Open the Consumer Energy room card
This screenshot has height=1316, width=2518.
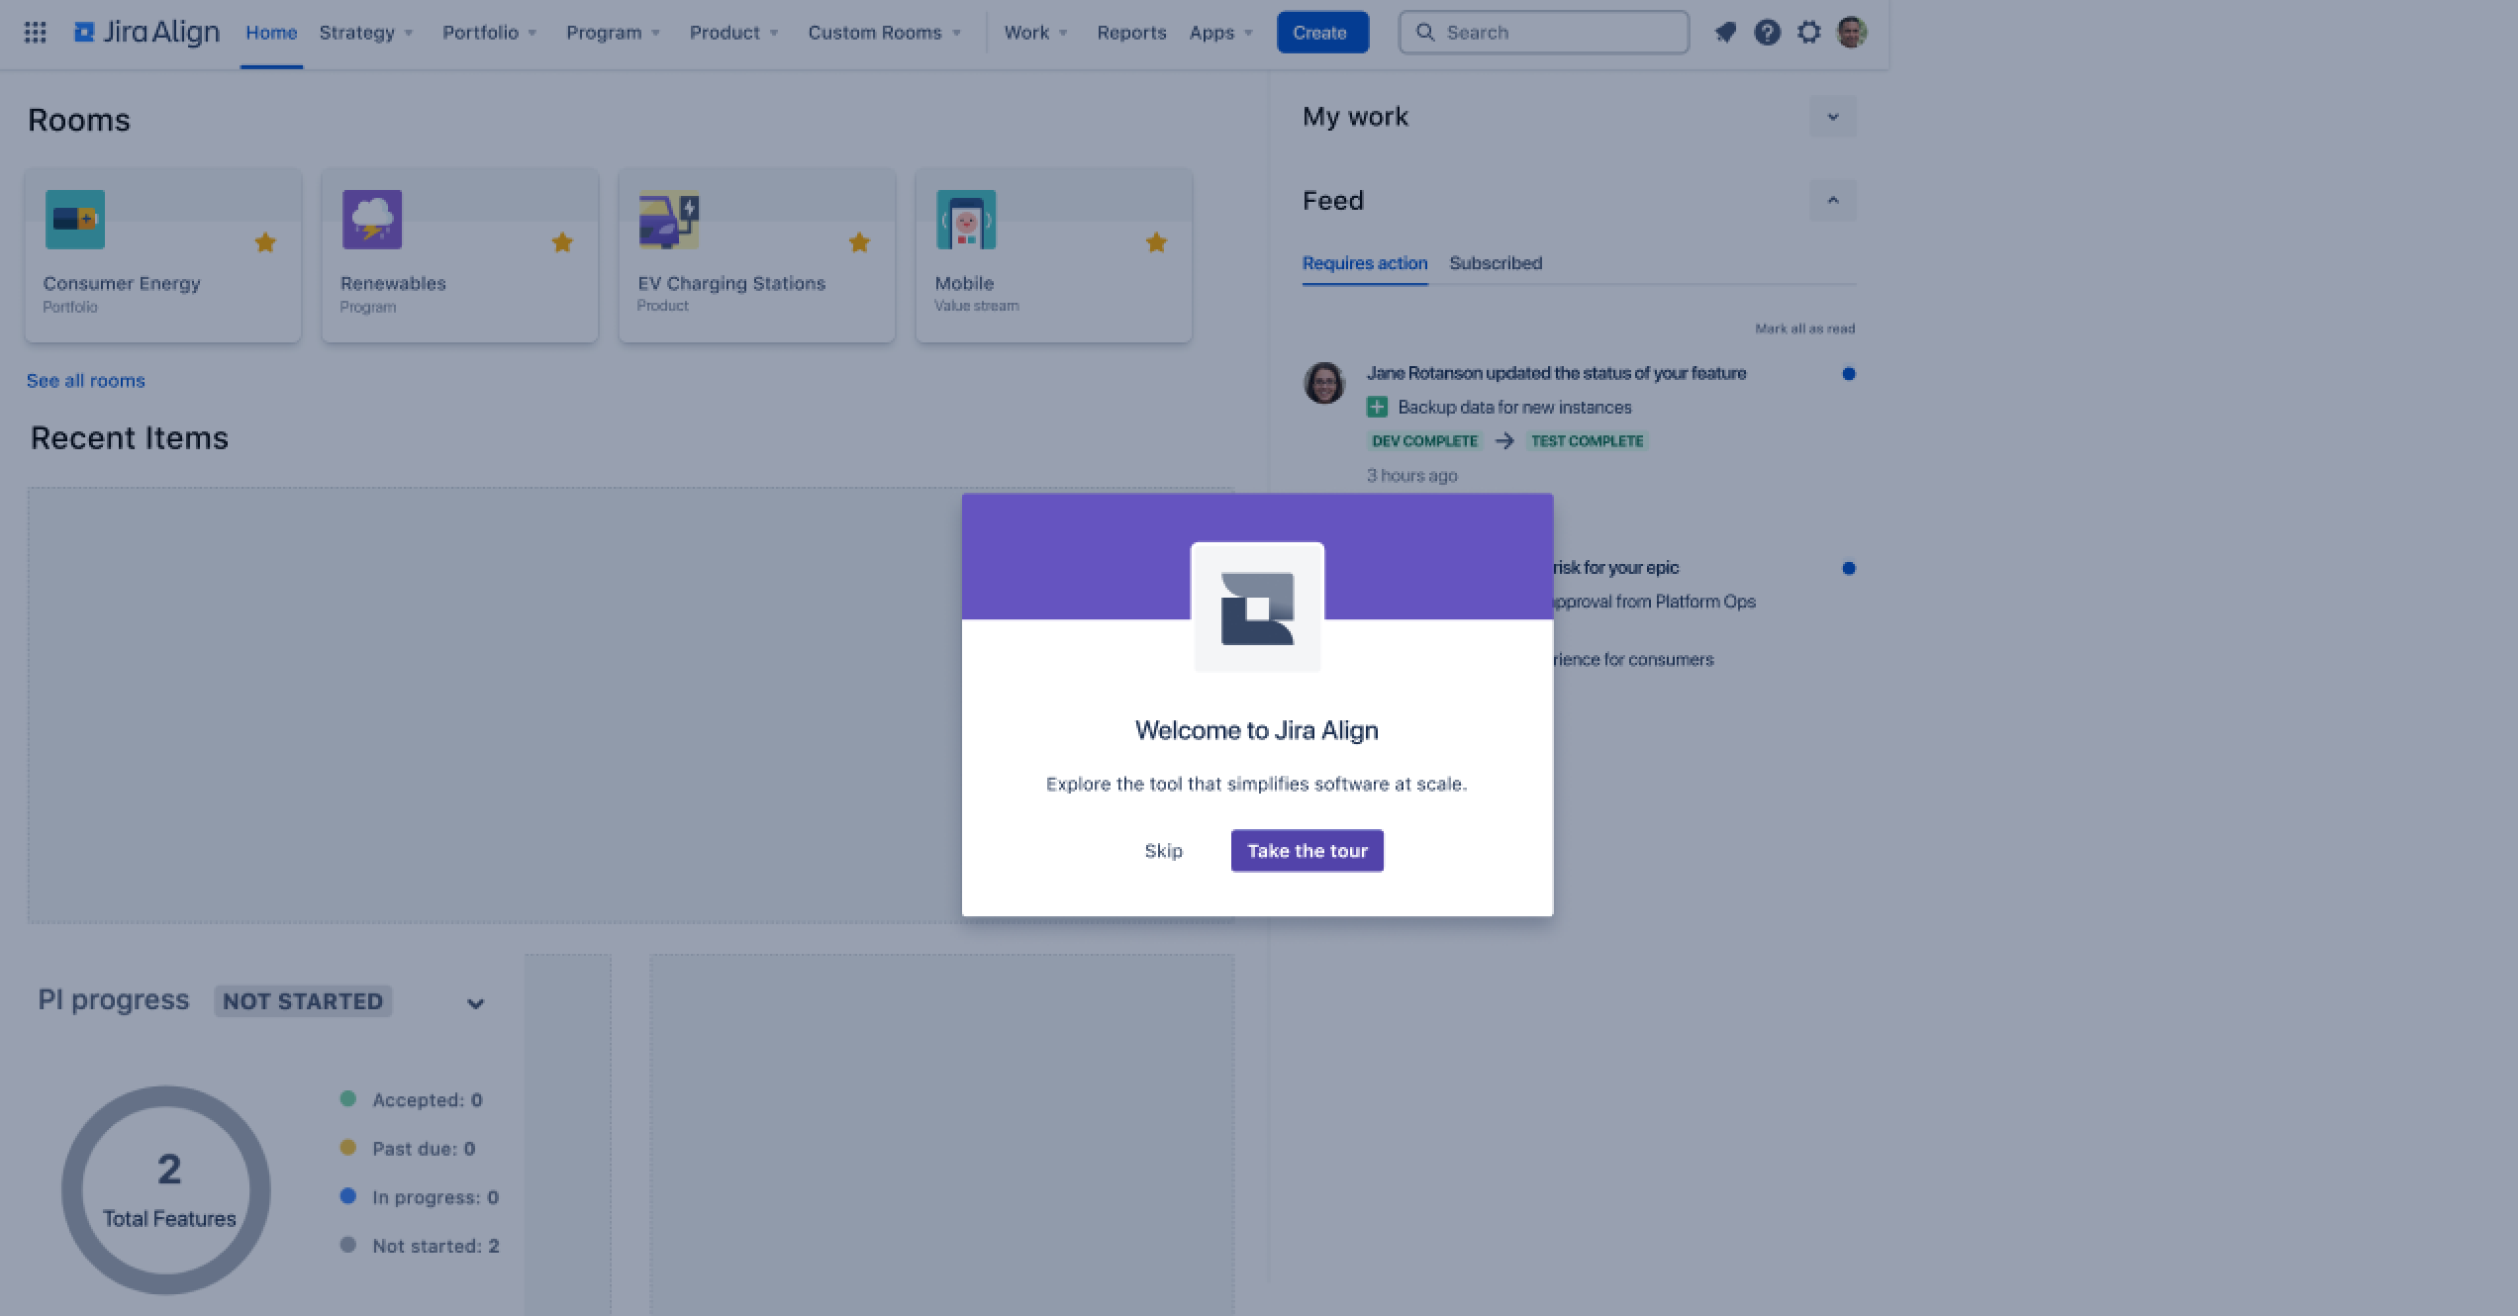162,256
